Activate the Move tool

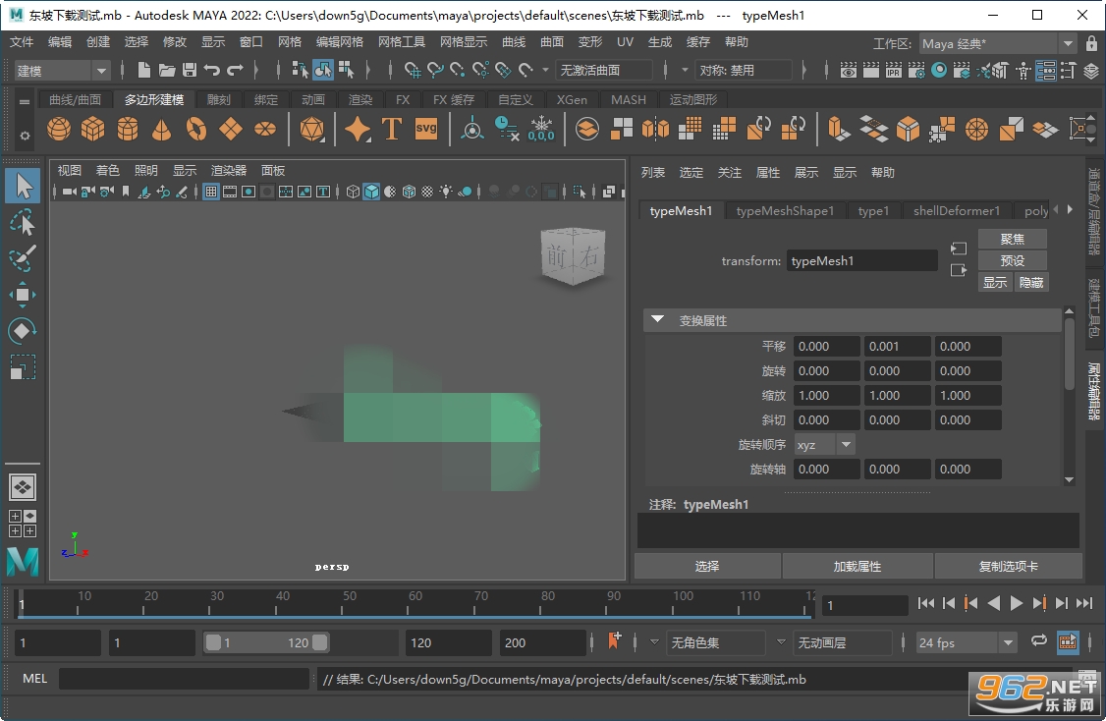(x=24, y=295)
